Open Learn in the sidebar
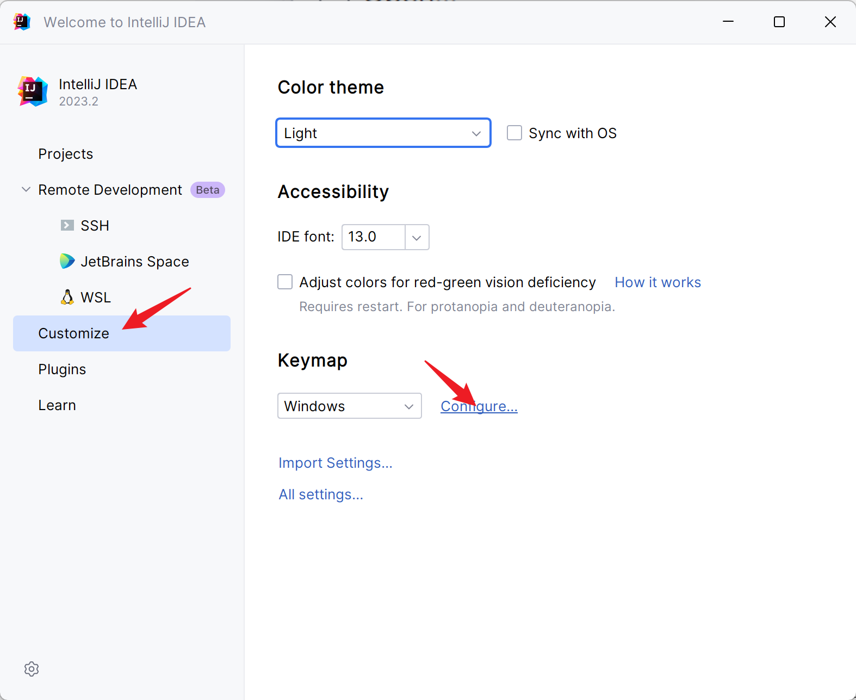 coord(57,405)
